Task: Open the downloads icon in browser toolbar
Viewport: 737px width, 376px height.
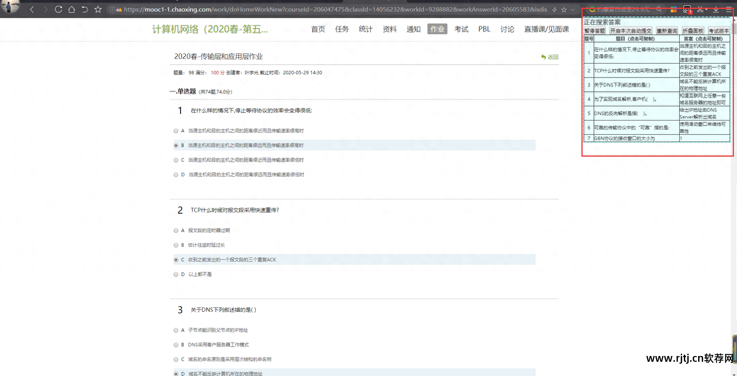Action: pos(715,10)
